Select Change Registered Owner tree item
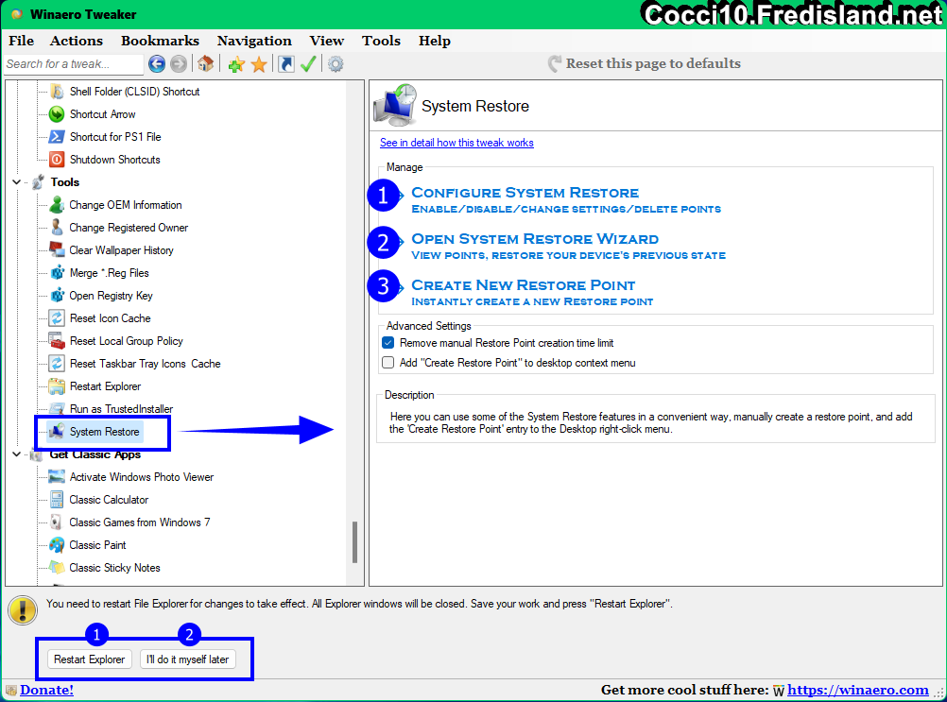Screen dimensions: 947x702 pyautogui.click(x=129, y=228)
